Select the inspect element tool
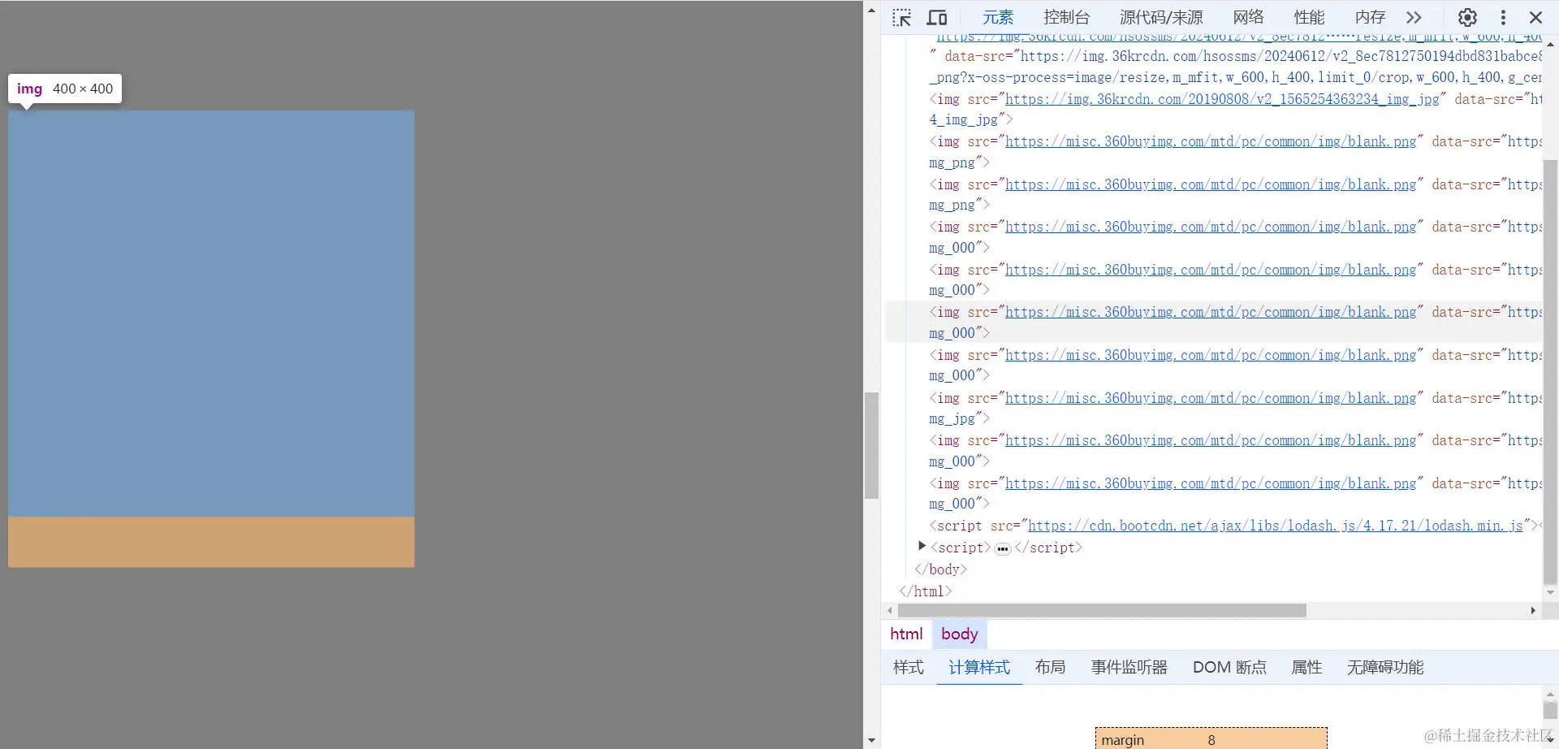 [901, 17]
